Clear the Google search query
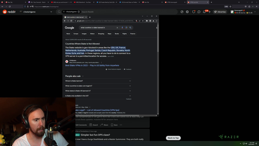The image size is (259, 146). tap(117, 28)
